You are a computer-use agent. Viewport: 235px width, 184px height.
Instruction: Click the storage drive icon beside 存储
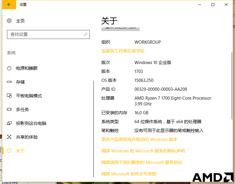pos(9,82)
